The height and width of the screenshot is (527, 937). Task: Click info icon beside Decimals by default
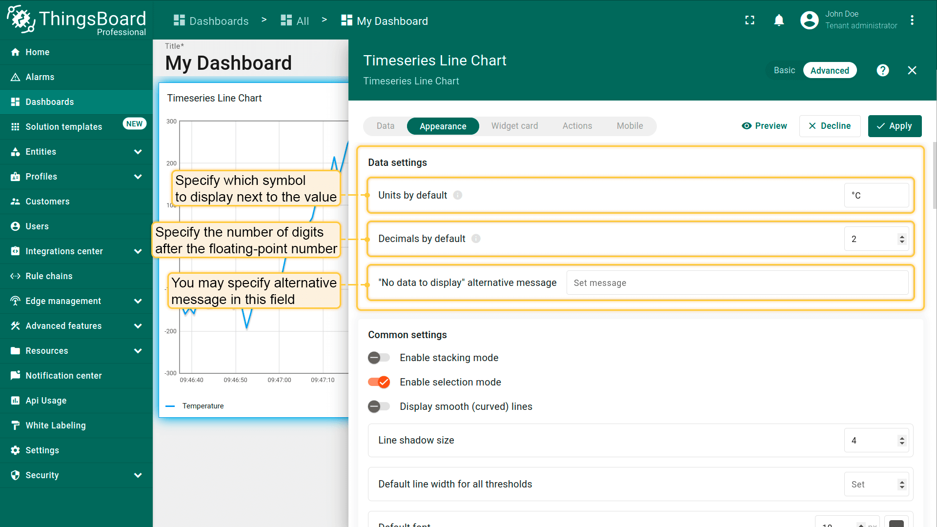coord(476,239)
